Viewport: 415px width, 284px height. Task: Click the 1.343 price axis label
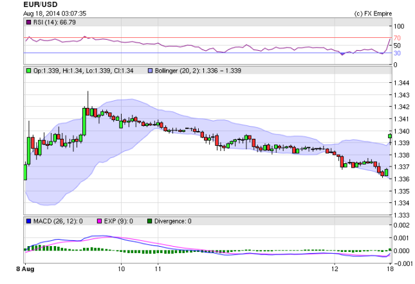[x=401, y=95]
